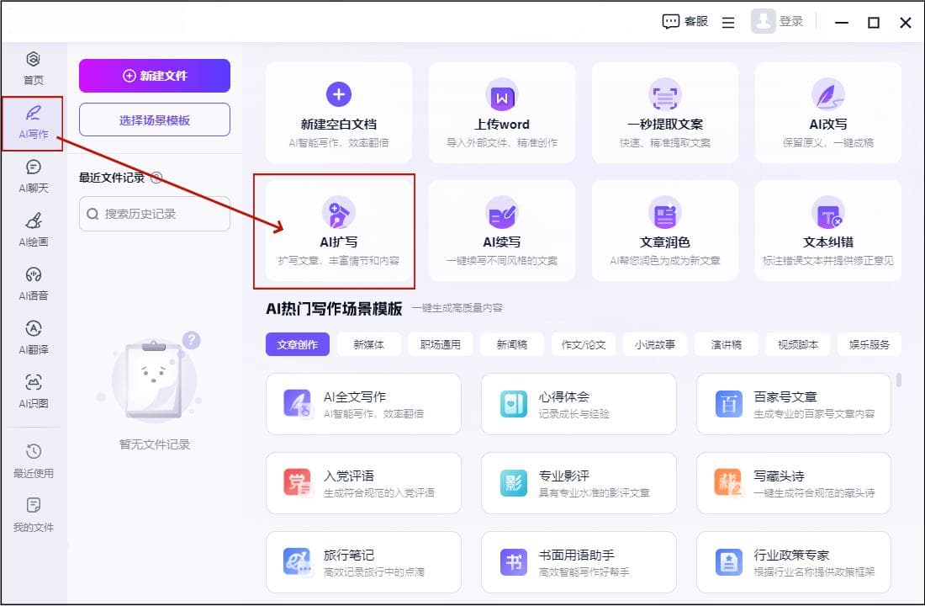Choose the 上传word card
Screen dimensions: 925x606
coord(502,113)
